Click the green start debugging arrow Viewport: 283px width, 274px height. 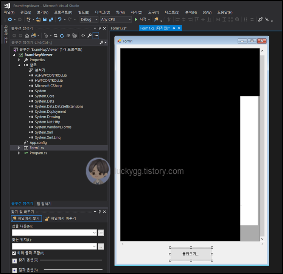point(136,20)
